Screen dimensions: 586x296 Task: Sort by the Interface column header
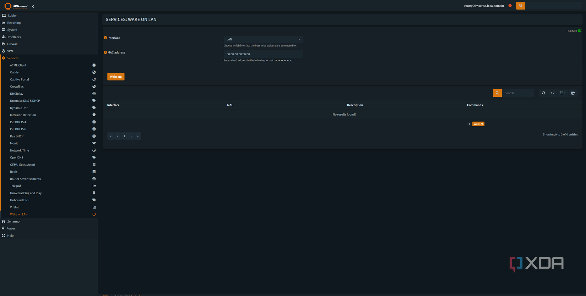coord(113,105)
